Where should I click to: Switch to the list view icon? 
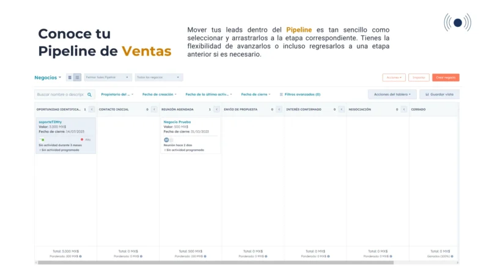pos(70,78)
